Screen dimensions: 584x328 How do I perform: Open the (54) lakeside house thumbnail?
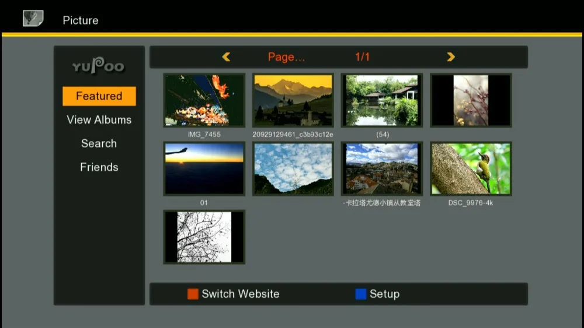(x=382, y=100)
